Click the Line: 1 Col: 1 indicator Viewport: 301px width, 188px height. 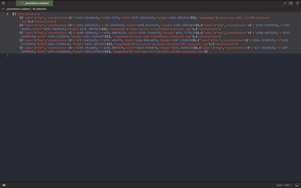pyautogui.click(x=284, y=185)
